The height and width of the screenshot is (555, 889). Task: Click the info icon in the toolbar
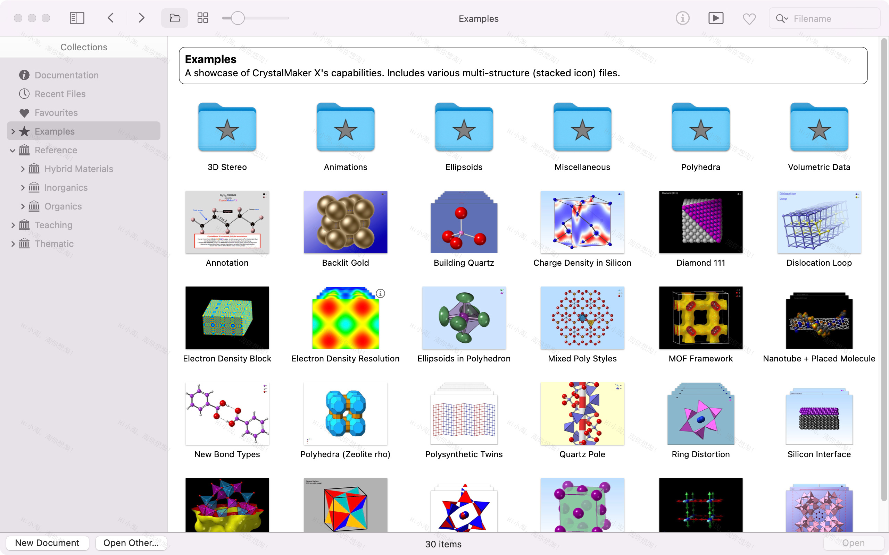click(x=682, y=18)
